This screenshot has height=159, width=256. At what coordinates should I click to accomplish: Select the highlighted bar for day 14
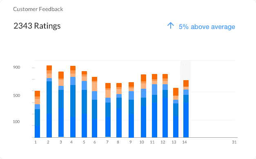(x=186, y=109)
